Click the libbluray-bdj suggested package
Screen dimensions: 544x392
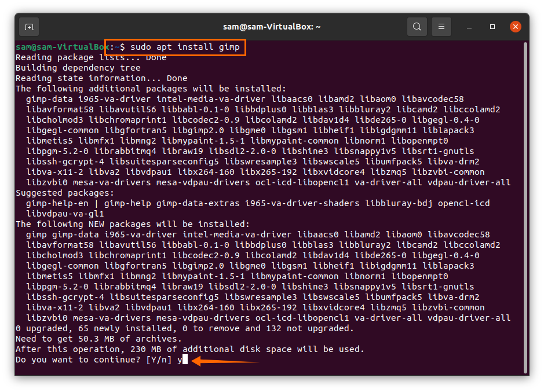coord(399,203)
